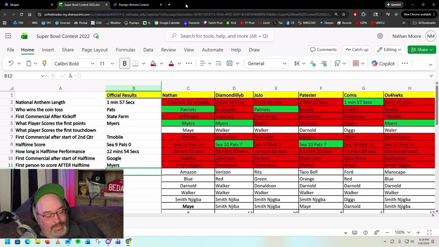
Task: Expand the ribbon with the chevron
Action: (430, 64)
